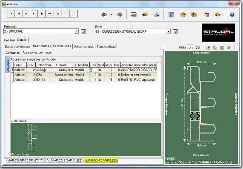Select the Contactos tab
The width and height of the screenshot is (243, 169).
(x=13, y=53)
